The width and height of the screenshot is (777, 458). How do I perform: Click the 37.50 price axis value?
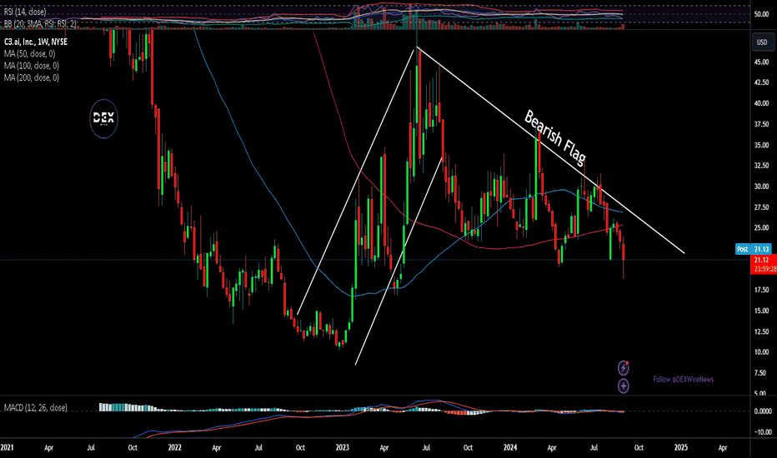point(762,124)
